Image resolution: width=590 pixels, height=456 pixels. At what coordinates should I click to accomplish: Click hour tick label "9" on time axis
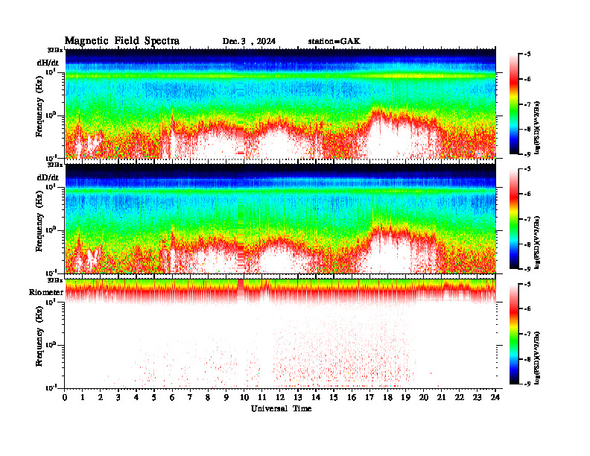tap(226, 398)
